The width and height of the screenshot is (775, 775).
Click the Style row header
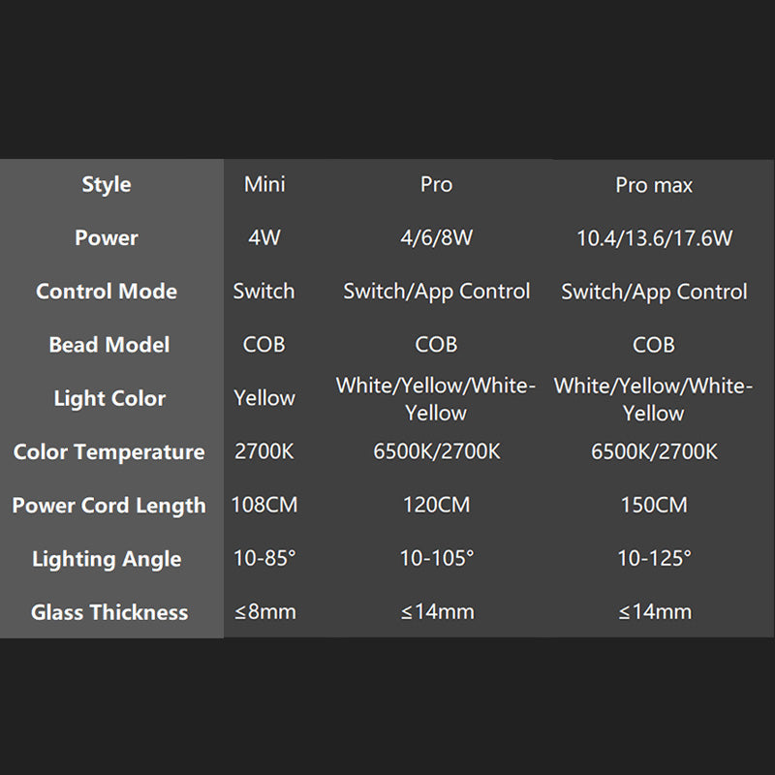point(107,185)
